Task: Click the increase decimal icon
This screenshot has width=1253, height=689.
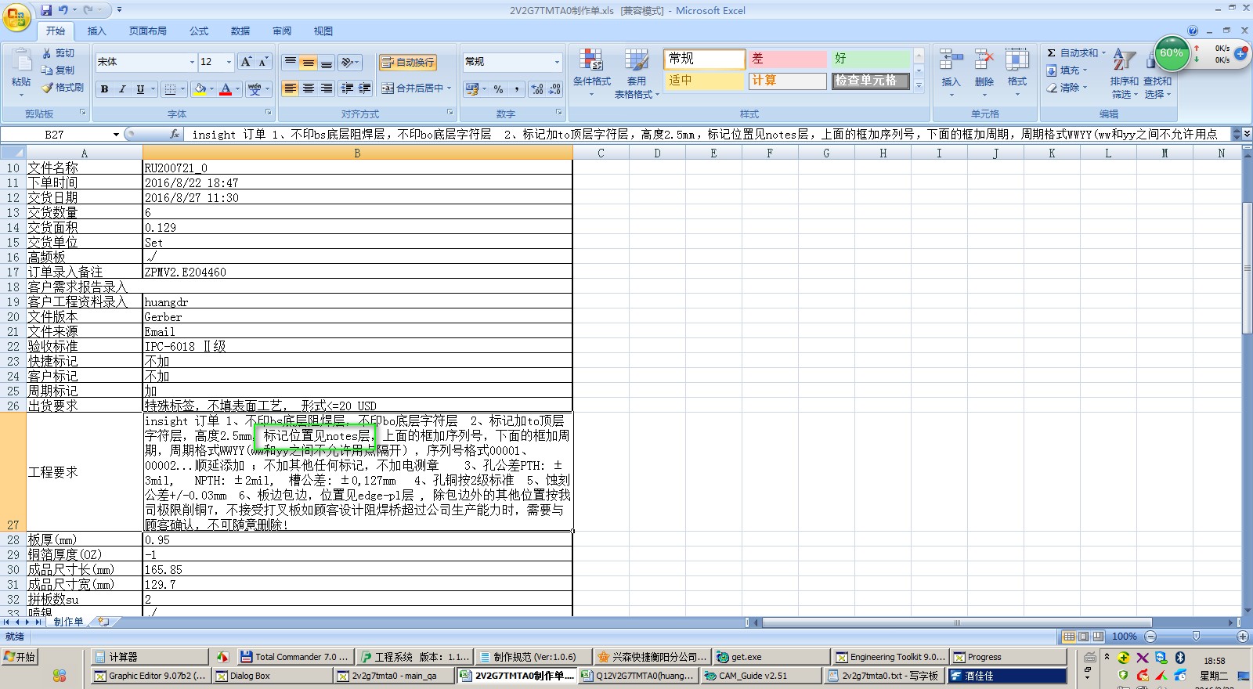Action: (537, 89)
